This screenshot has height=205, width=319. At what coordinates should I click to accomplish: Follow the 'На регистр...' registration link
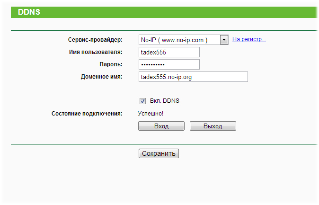[249, 39]
